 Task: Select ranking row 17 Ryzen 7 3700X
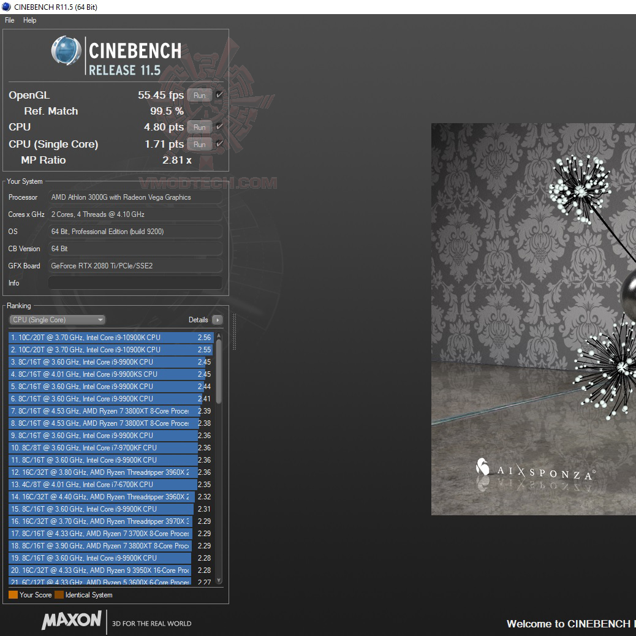[111, 534]
